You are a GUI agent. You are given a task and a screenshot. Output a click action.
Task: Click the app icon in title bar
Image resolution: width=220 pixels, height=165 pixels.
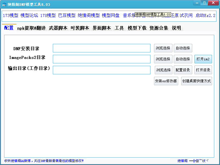[x=4, y=4]
